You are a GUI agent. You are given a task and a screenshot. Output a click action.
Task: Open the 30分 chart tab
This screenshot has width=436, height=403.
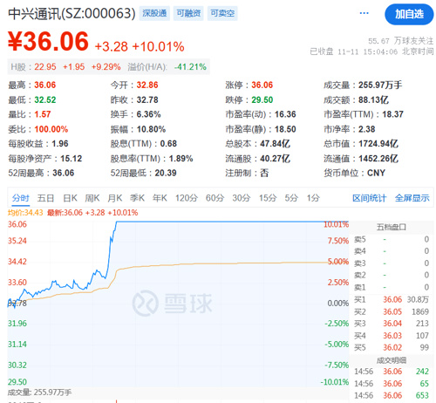tap(242, 198)
